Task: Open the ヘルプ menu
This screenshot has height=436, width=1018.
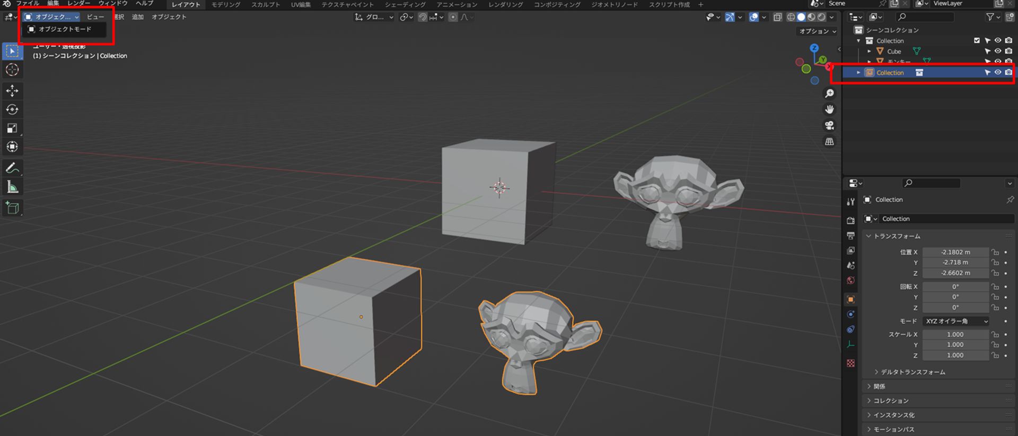Action: [x=144, y=3]
